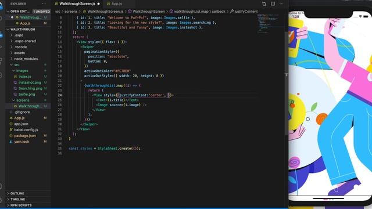372x209 pixels.
Task: Click line number 24 in gutter
Action: click(59, 95)
